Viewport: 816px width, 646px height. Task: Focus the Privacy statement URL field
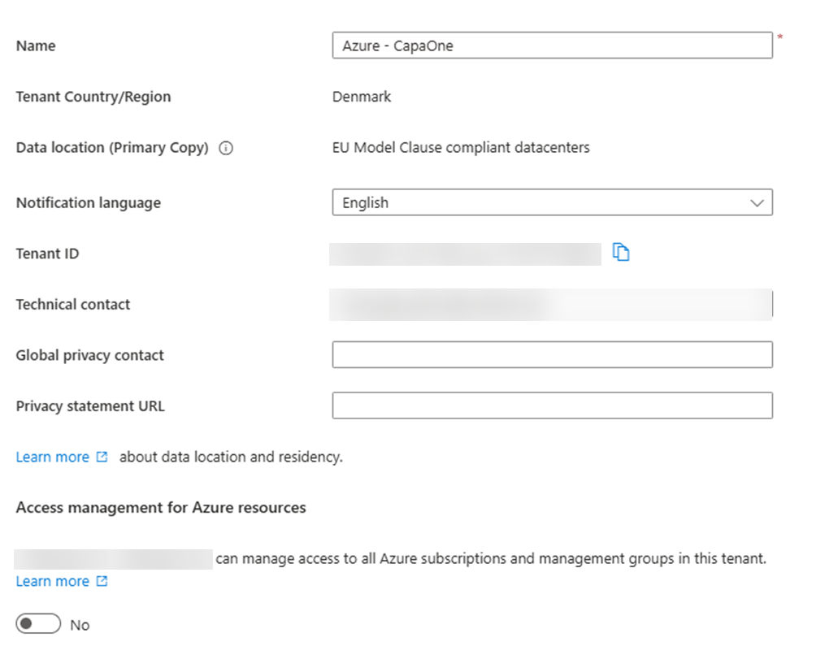click(552, 405)
